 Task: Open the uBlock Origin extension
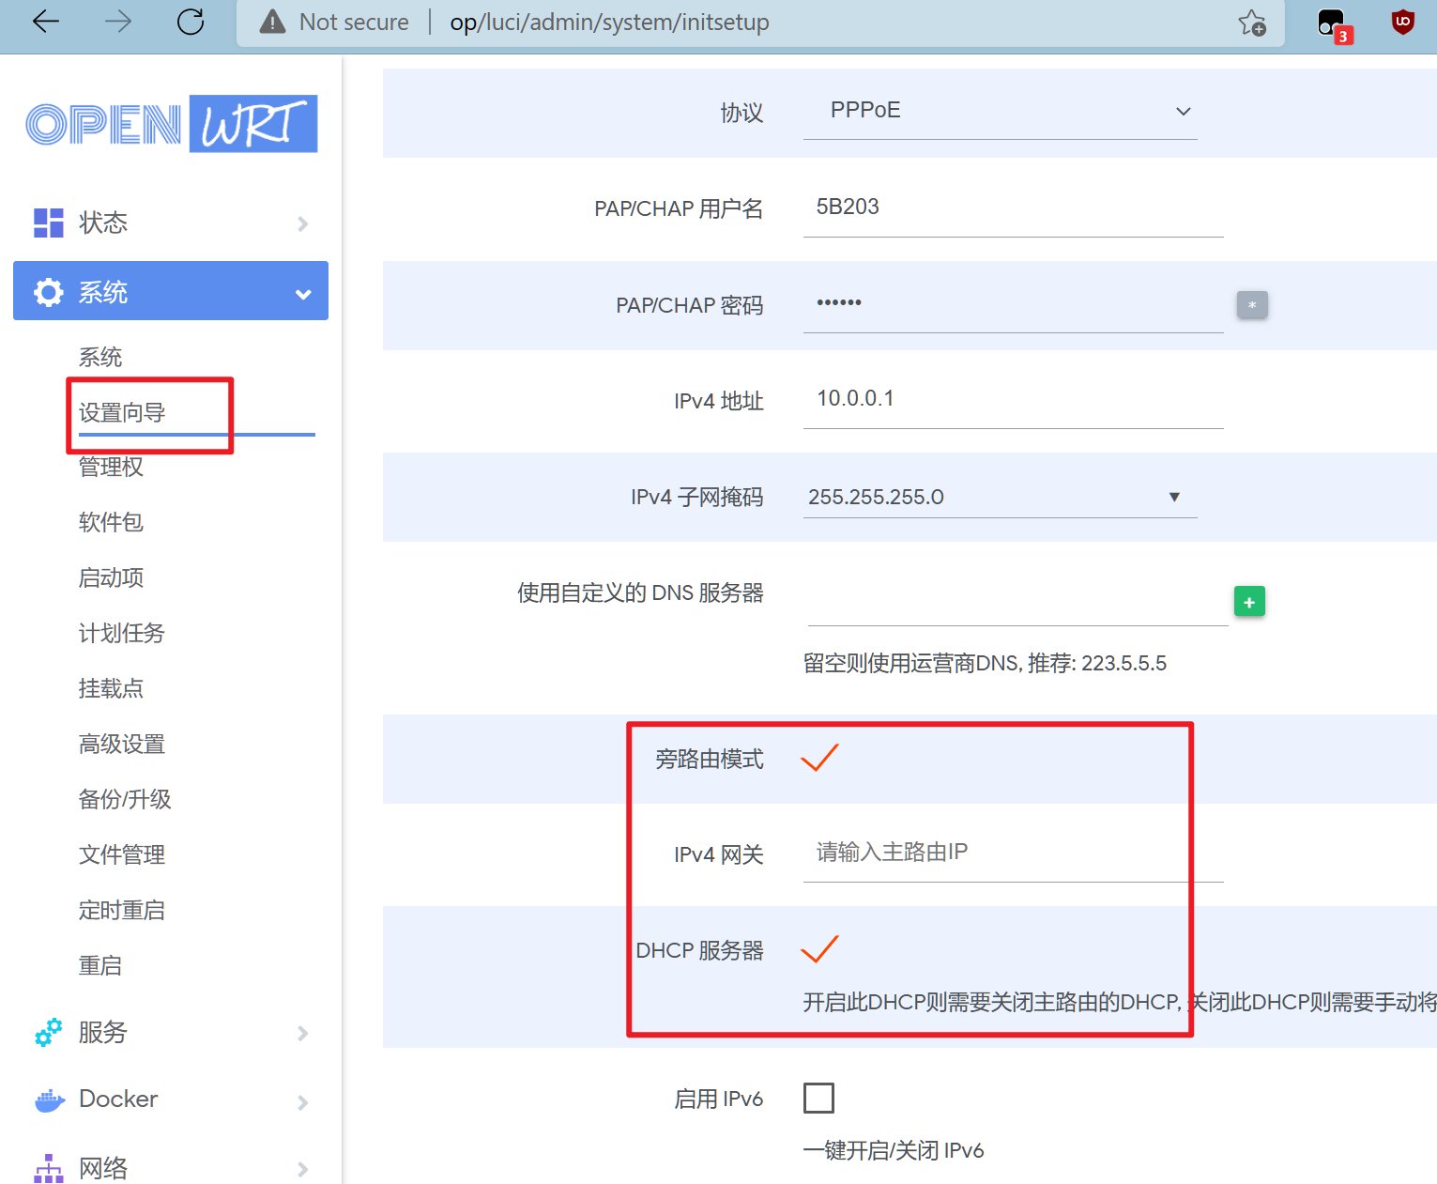(x=1403, y=22)
